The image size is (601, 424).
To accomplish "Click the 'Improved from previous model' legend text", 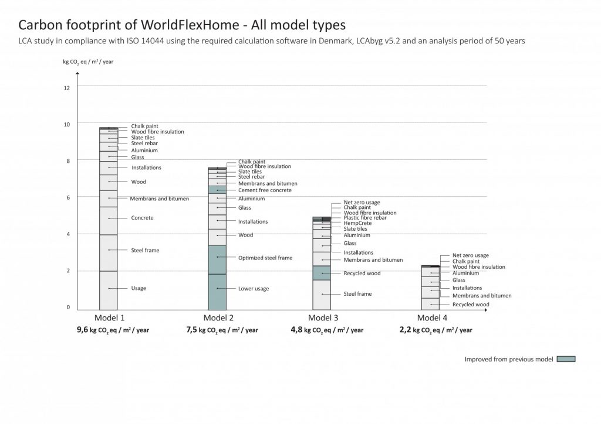I will coord(509,360).
